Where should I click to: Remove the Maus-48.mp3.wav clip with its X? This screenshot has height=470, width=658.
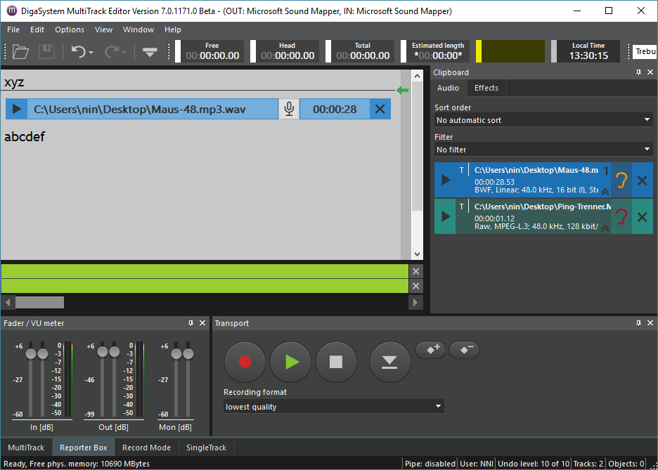pyautogui.click(x=380, y=109)
